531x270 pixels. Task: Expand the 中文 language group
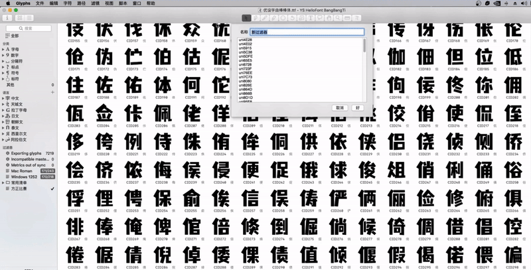pyautogui.click(x=3, y=98)
